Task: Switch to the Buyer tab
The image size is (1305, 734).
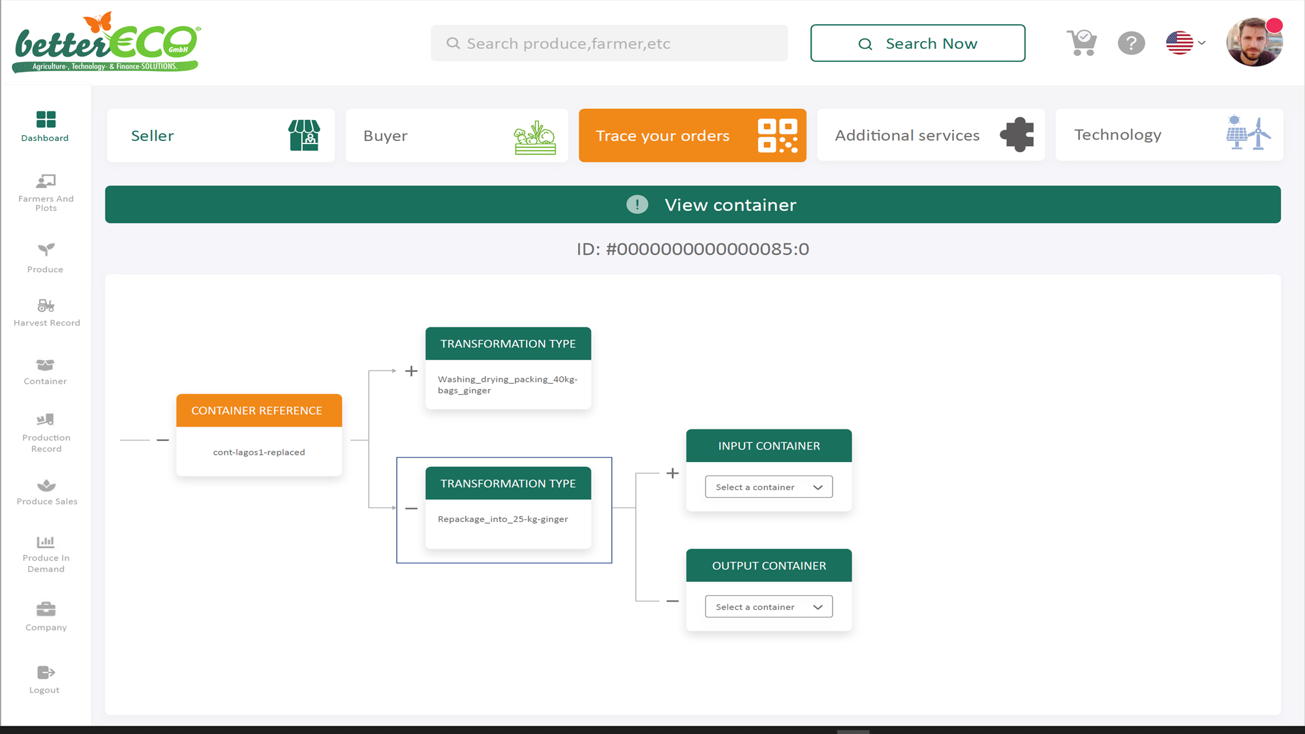Action: point(457,135)
